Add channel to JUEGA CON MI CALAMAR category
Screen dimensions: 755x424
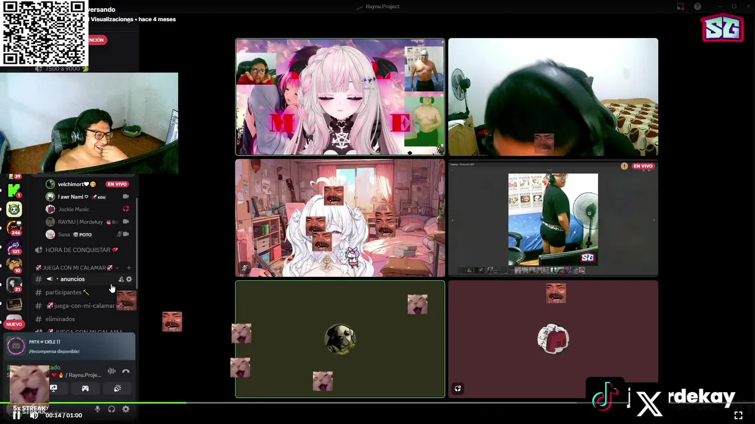(x=129, y=268)
